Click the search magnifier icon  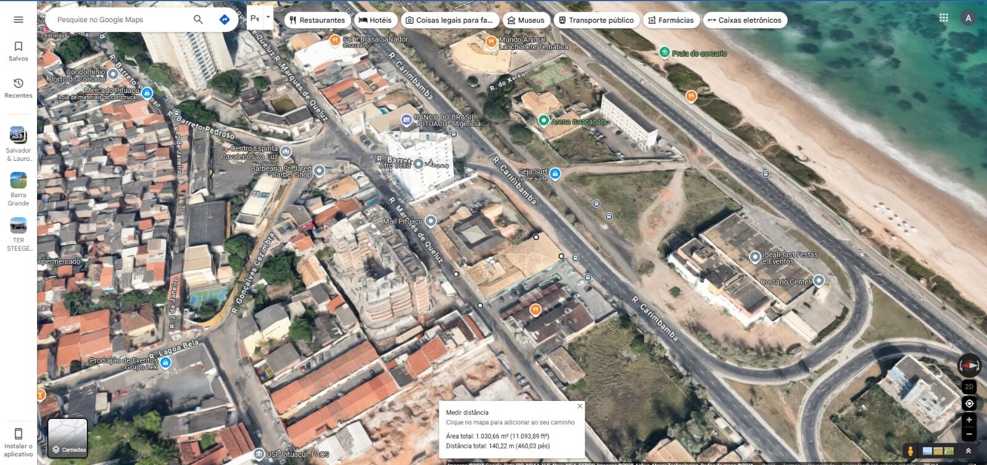tap(198, 20)
